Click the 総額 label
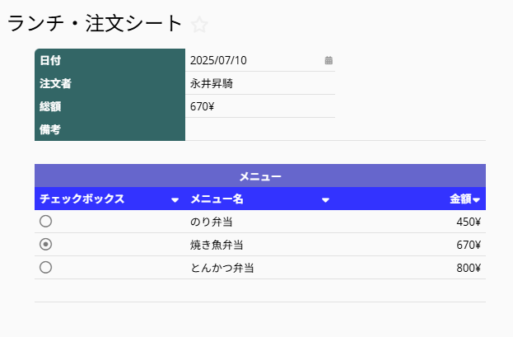Image resolution: width=513 pixels, height=337 pixels. (50, 106)
